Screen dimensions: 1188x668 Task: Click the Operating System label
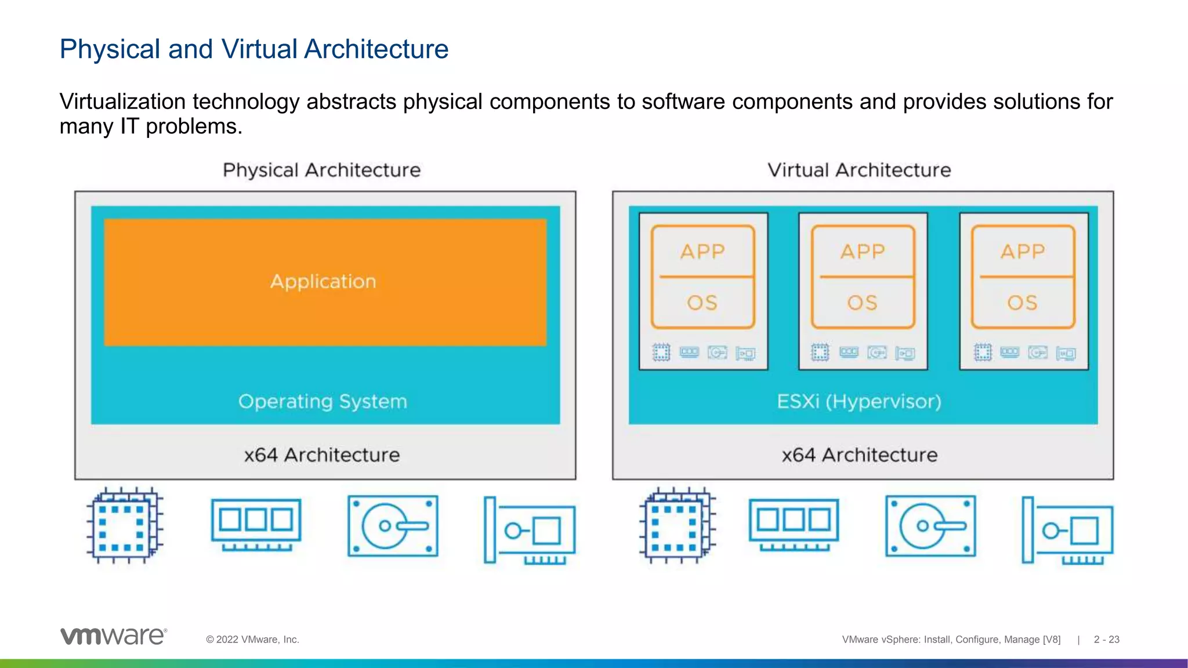(x=323, y=401)
